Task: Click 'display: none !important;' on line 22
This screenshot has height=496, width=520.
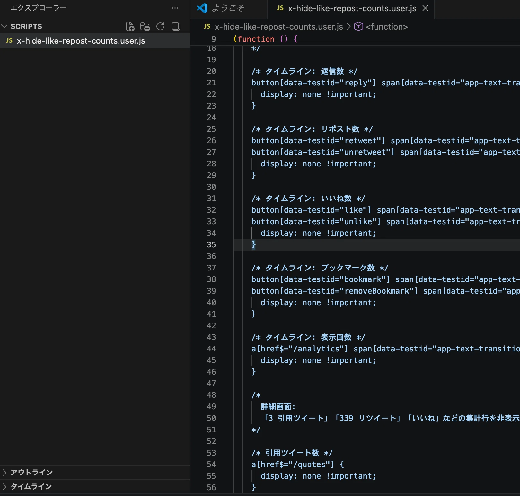Action: coord(318,94)
